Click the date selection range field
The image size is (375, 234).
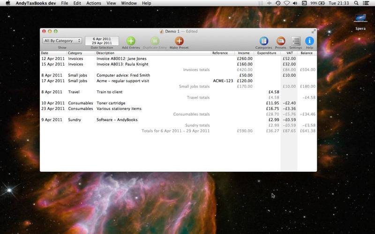(102, 41)
